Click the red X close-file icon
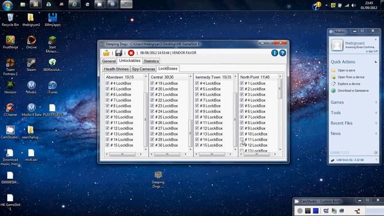The height and width of the screenshot is (216, 384). [131, 53]
